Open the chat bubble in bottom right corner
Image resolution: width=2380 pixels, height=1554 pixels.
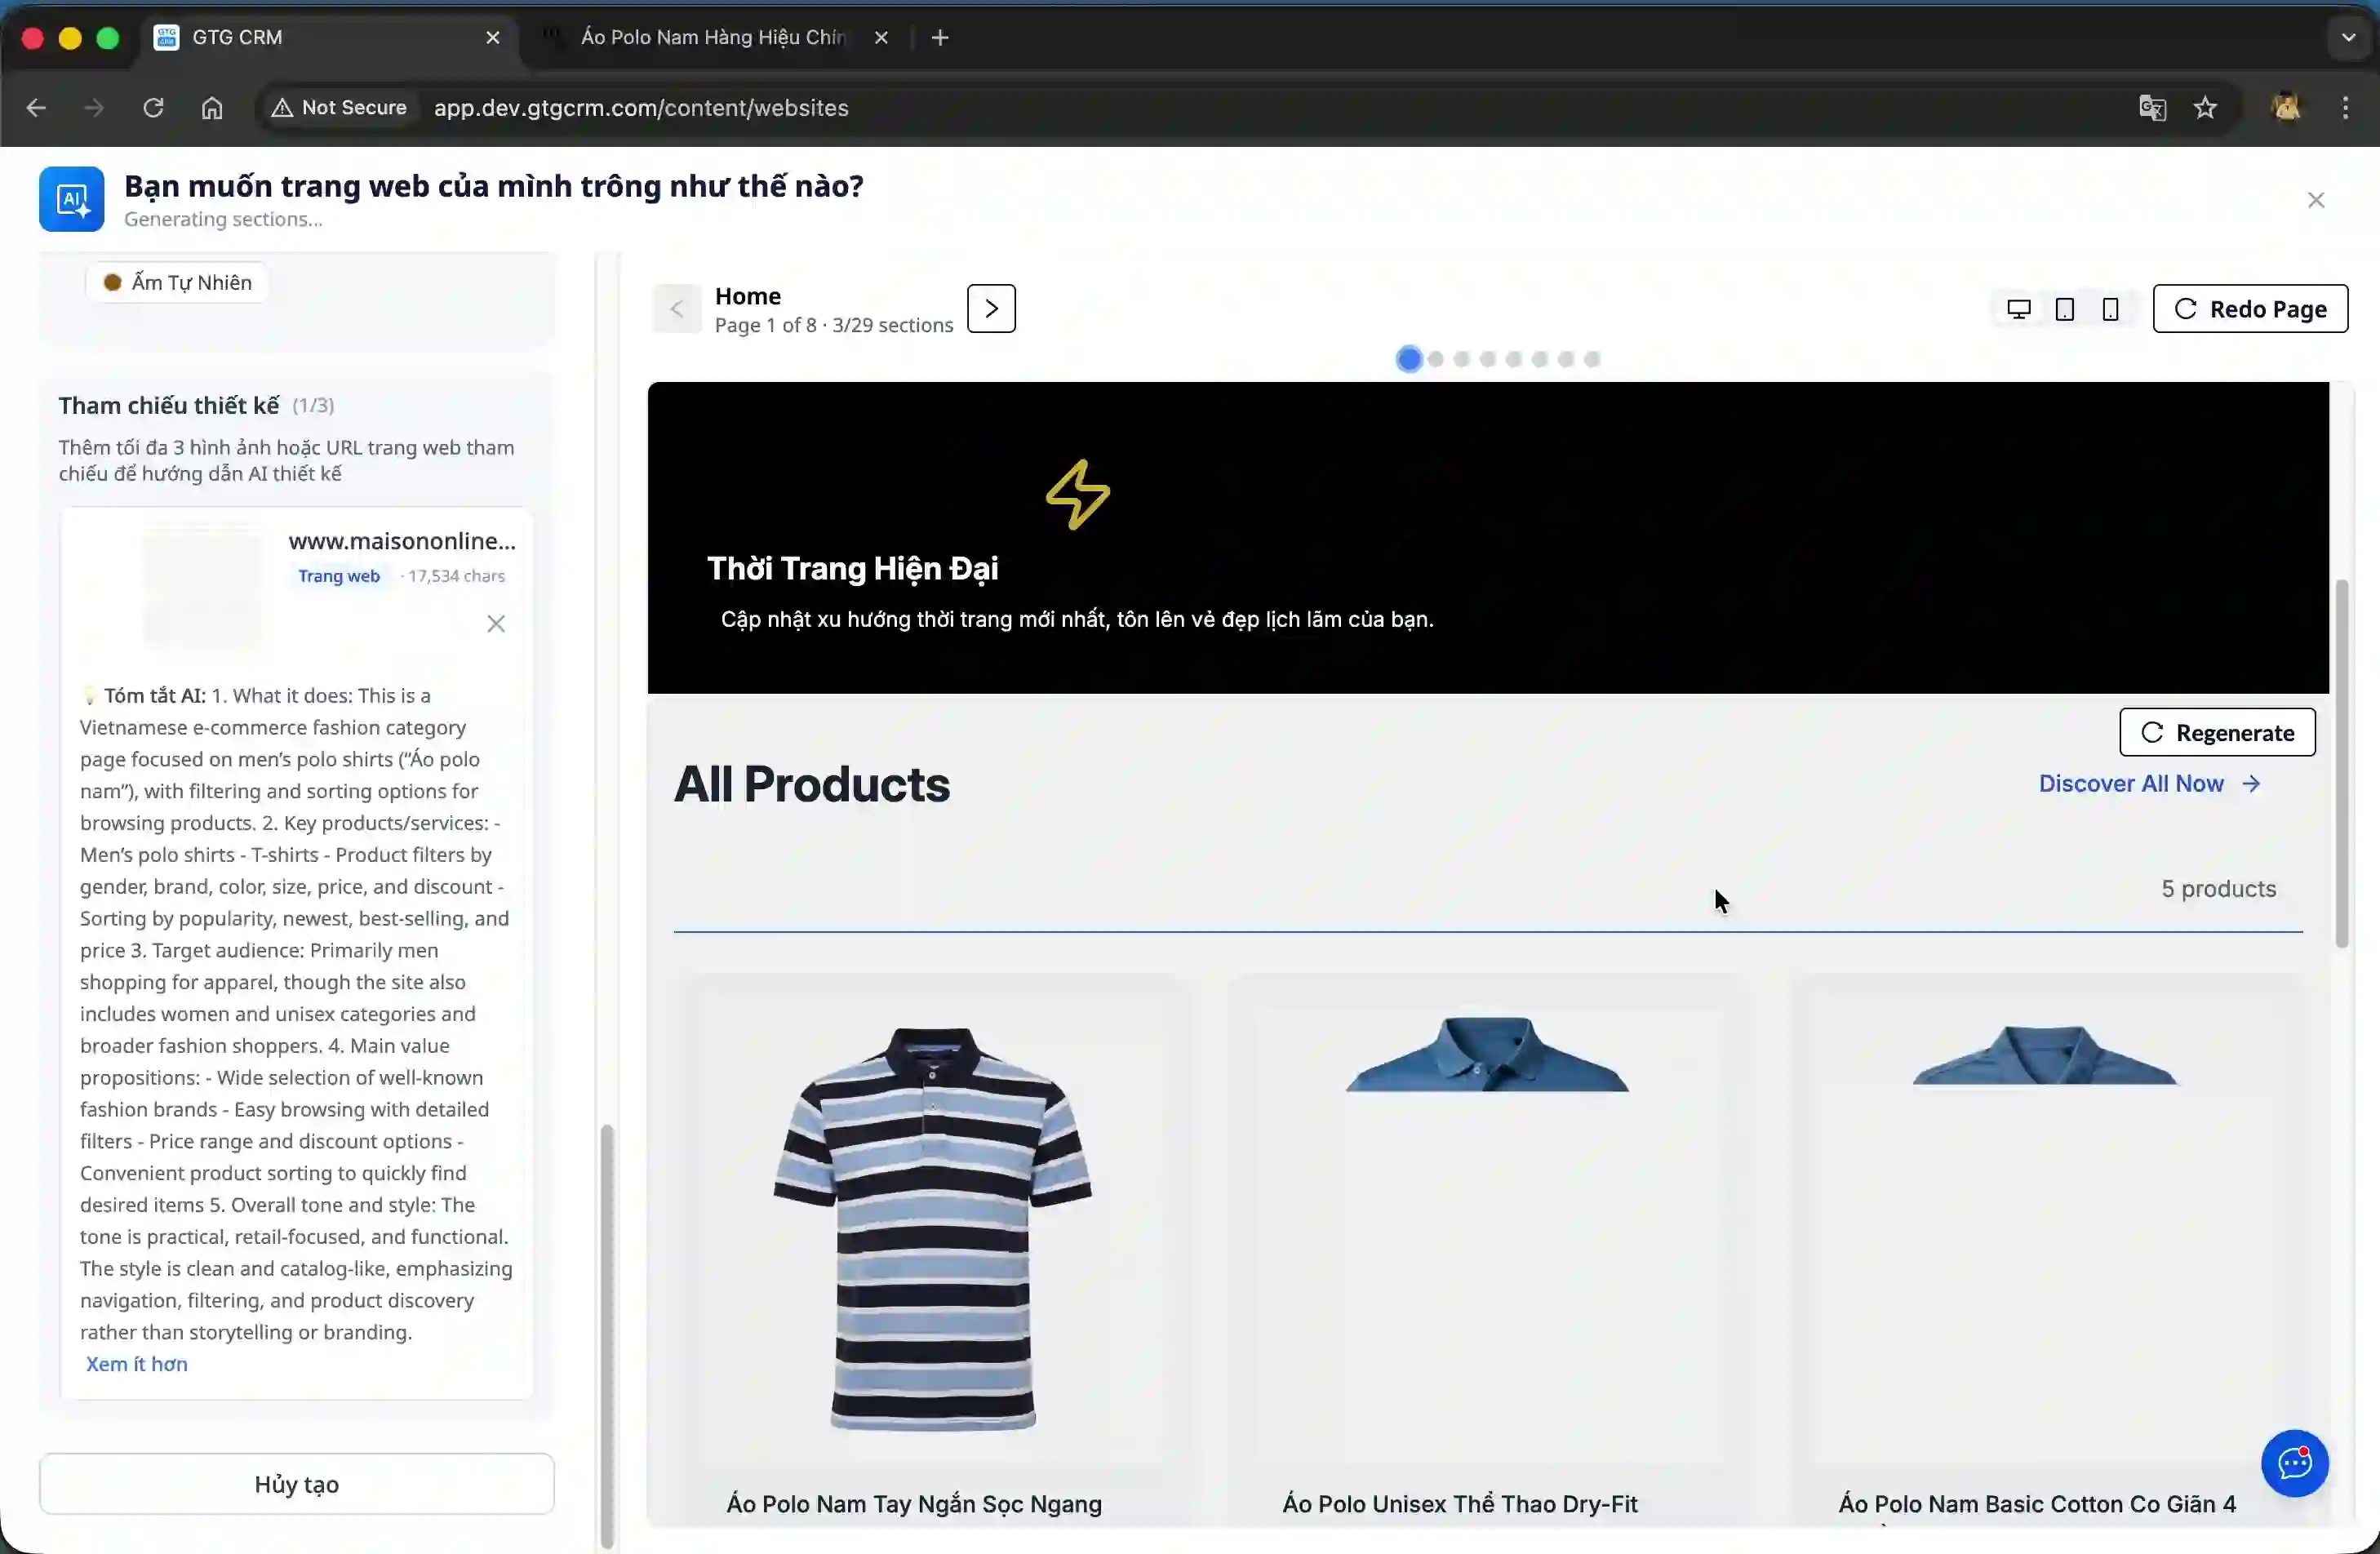click(2294, 1463)
